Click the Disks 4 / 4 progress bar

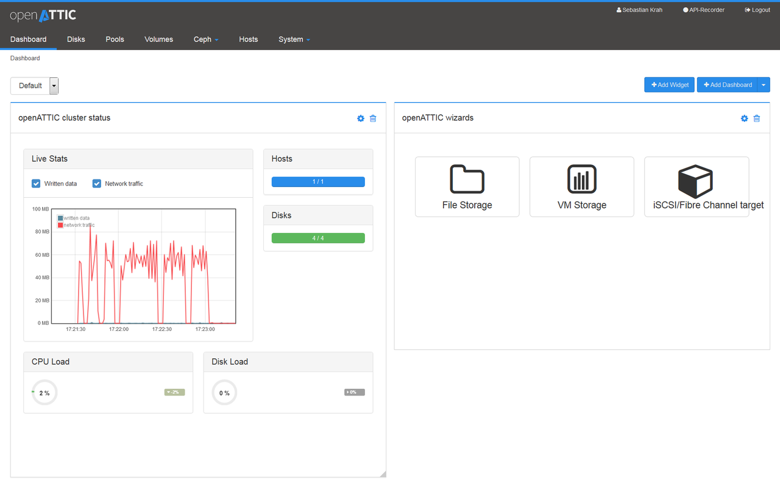[x=318, y=238]
